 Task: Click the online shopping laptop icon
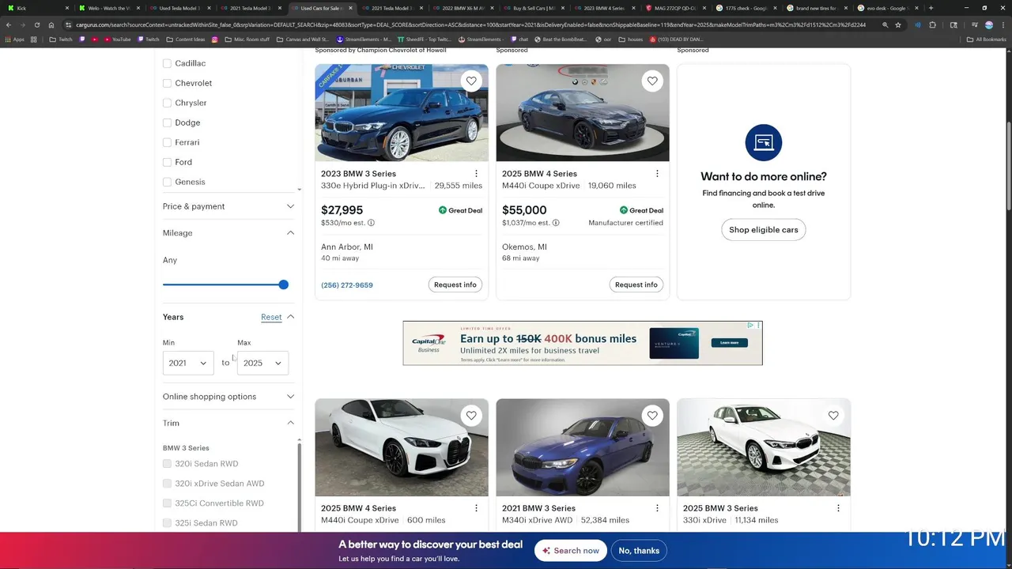click(764, 142)
